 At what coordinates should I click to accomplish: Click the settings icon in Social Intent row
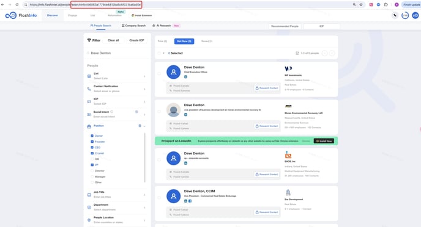pyautogui.click(x=136, y=112)
